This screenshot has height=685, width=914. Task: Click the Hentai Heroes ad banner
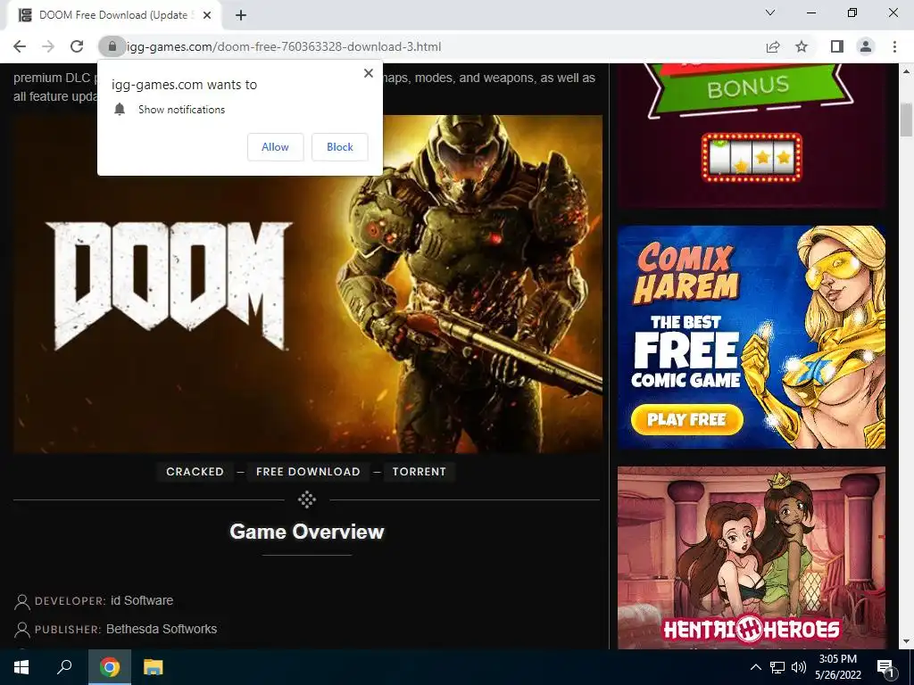752,557
